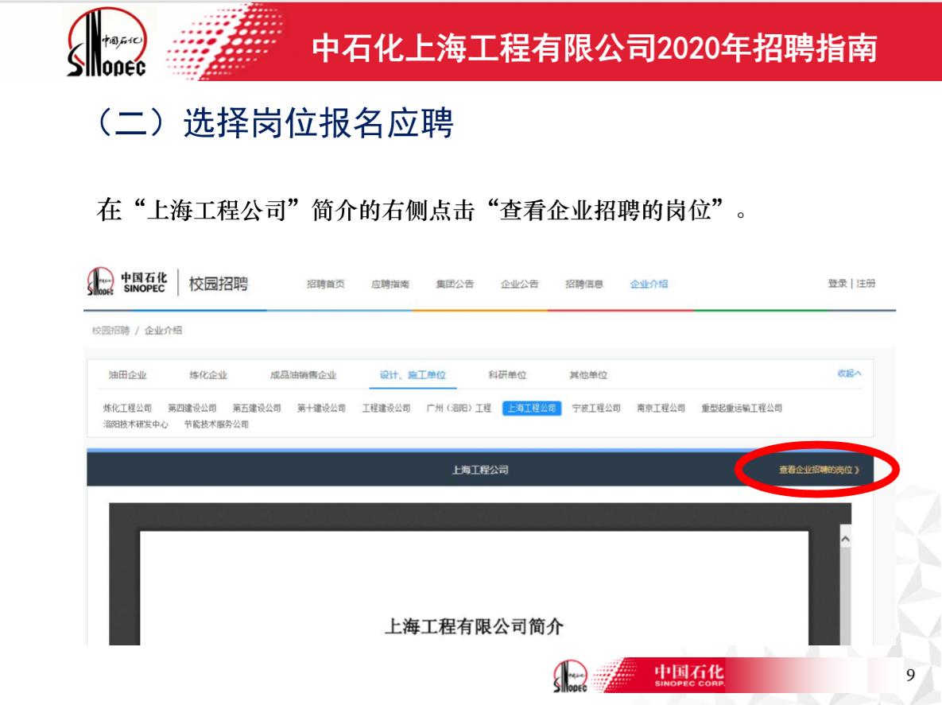Viewport: 942px width, 705px height.
Task: Open the 成品油销售企业 tab
Action: click(x=304, y=375)
